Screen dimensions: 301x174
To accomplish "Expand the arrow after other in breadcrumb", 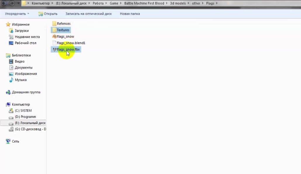I will click(x=203, y=3).
